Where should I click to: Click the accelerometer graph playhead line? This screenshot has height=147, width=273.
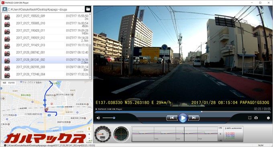184,134
